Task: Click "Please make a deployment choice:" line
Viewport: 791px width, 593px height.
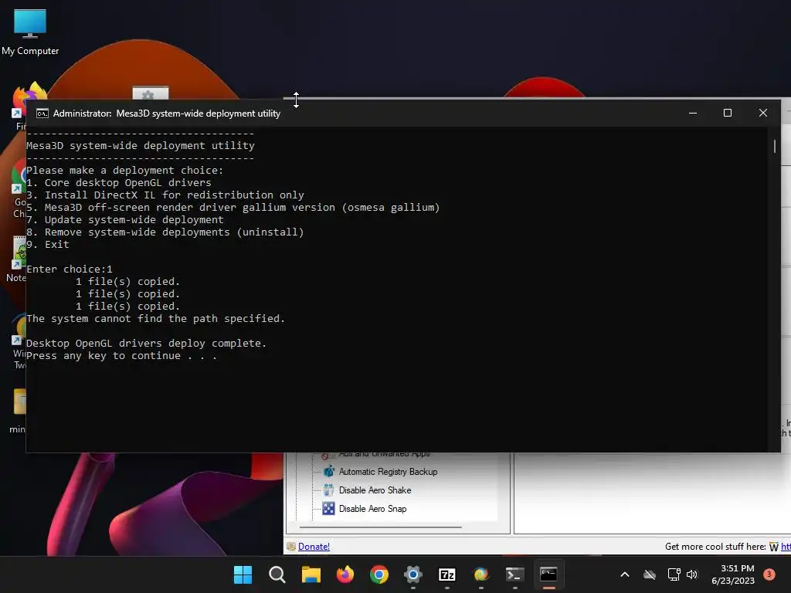Action: 124,171
